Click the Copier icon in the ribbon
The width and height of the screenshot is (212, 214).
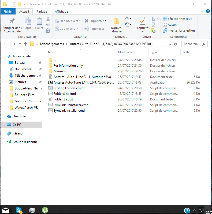[x=28, y=21]
